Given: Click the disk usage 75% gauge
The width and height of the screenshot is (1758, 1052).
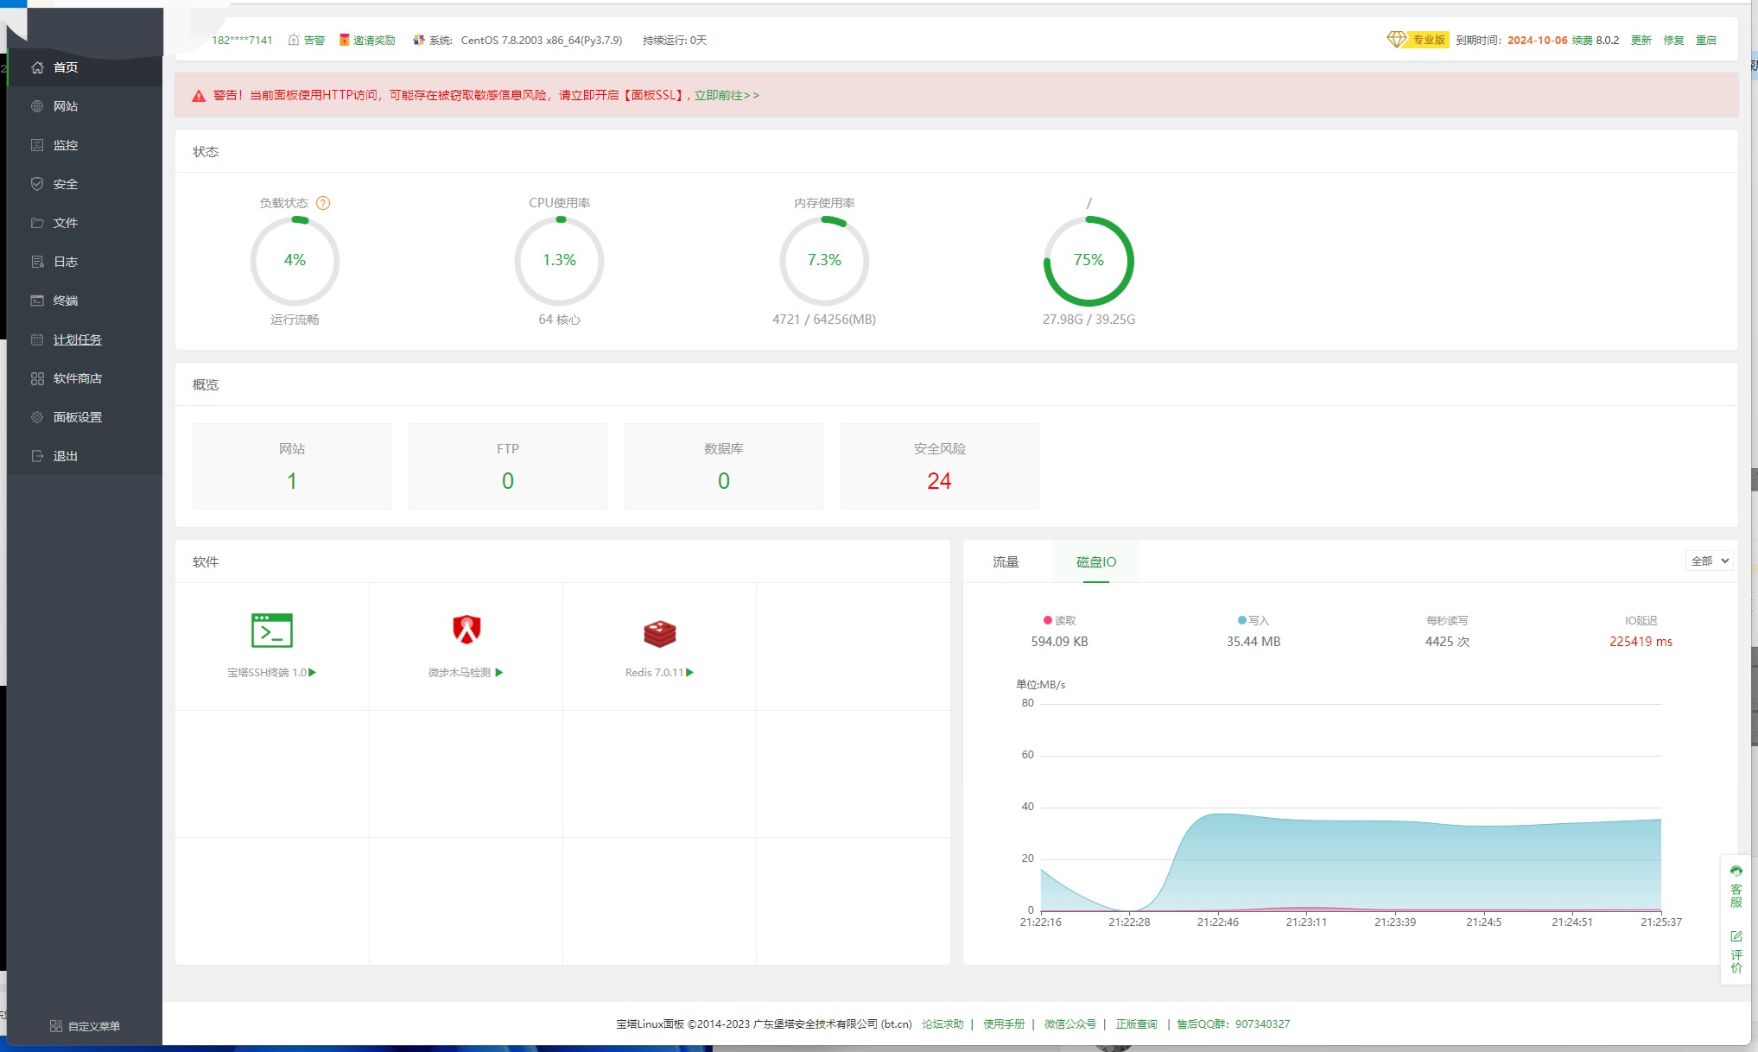Looking at the screenshot, I should [x=1088, y=261].
